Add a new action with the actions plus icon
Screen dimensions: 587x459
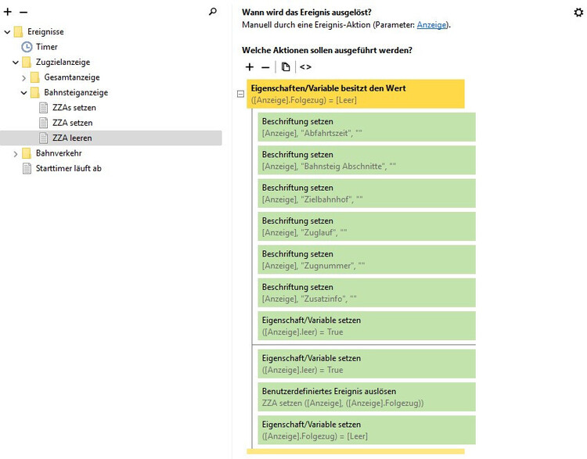250,67
